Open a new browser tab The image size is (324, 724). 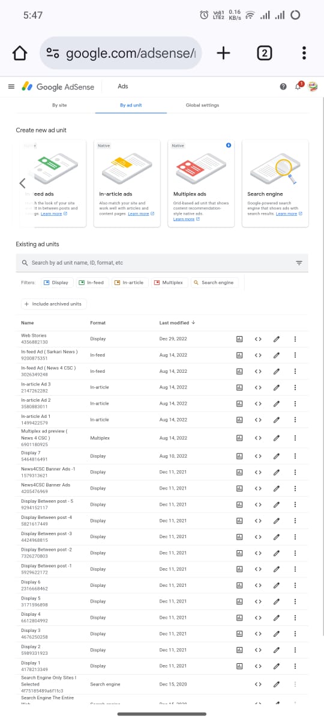click(223, 54)
